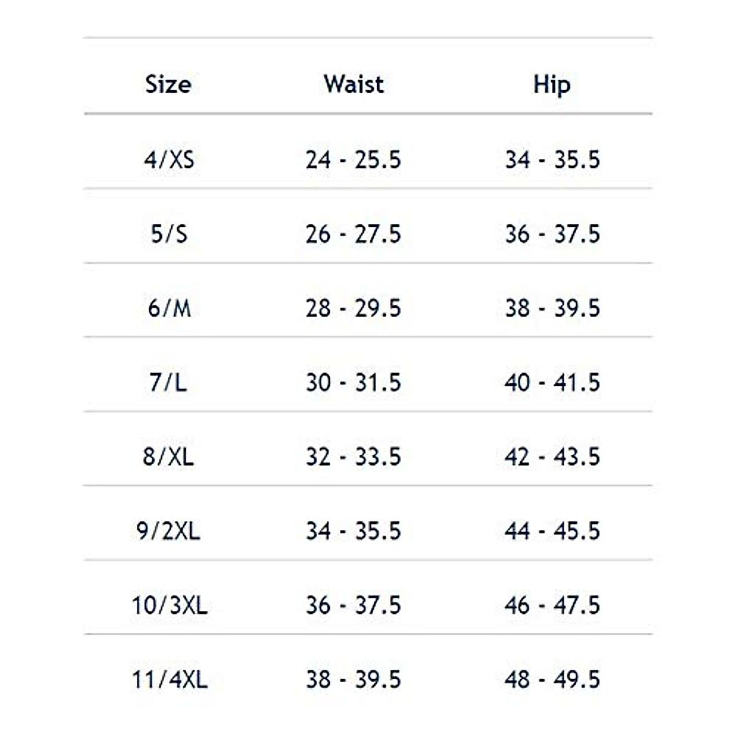
Task: Select the 5/S size cell
Action: coord(169,234)
